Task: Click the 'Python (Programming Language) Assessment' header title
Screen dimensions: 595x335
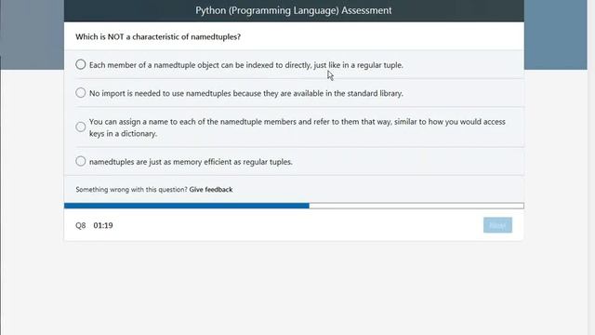Action: click(x=294, y=10)
